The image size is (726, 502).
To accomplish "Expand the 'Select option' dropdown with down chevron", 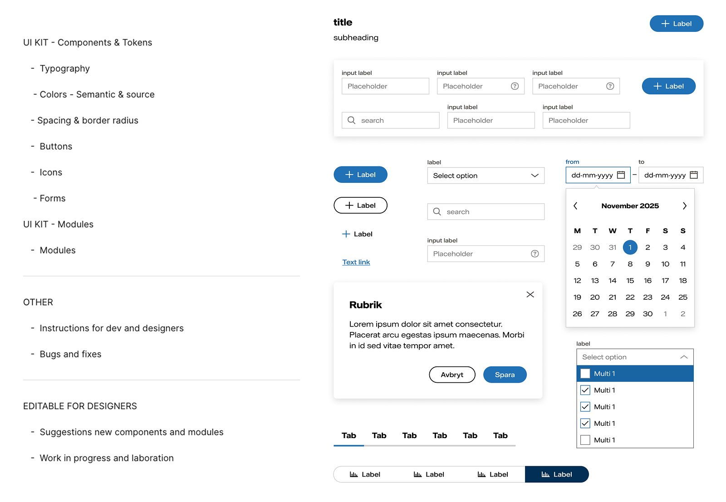I will (535, 175).
